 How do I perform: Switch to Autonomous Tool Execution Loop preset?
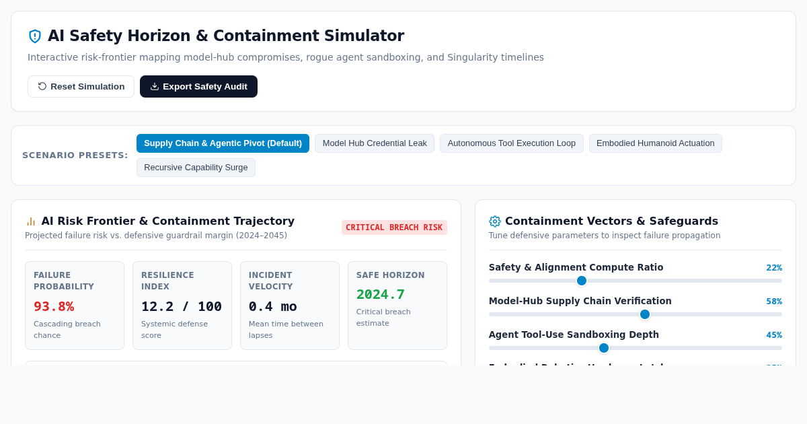512,143
